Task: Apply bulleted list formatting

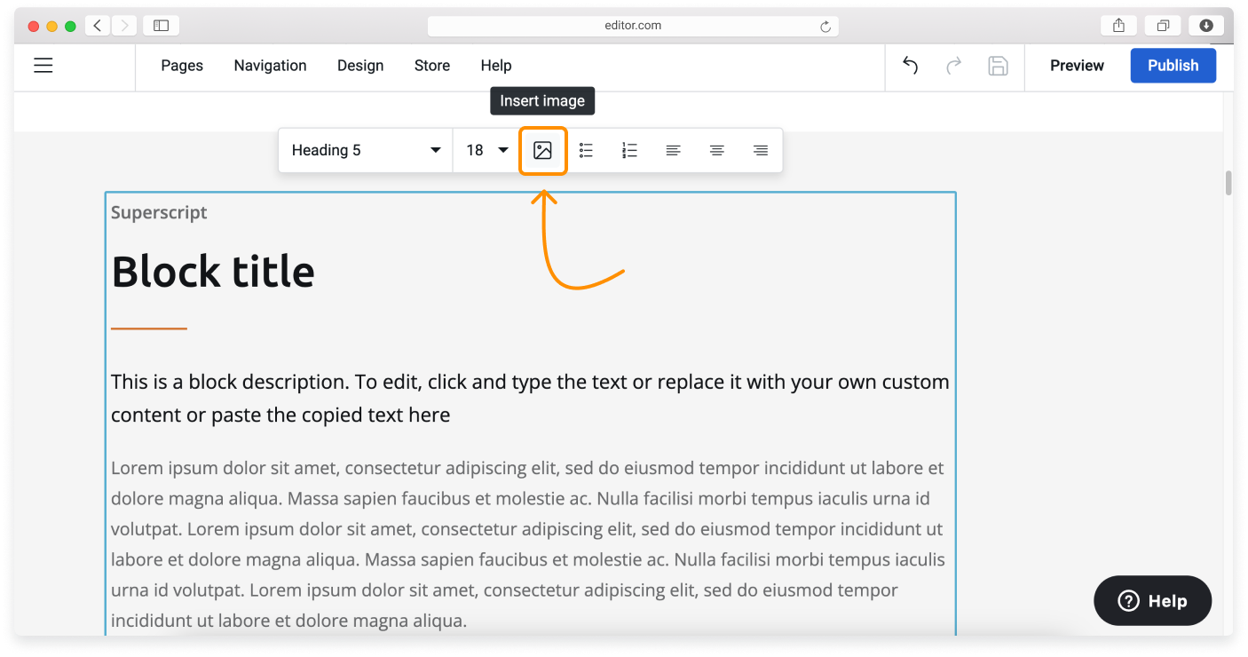Action: (586, 151)
